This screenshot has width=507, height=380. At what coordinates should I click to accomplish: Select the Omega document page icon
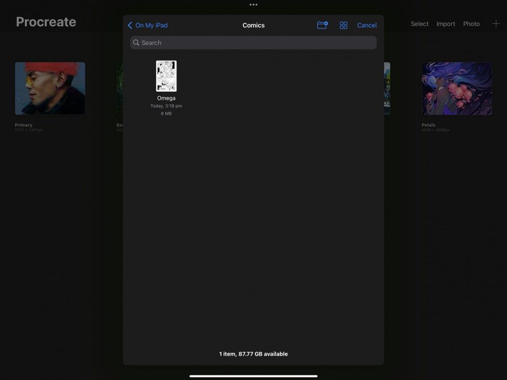coord(166,76)
